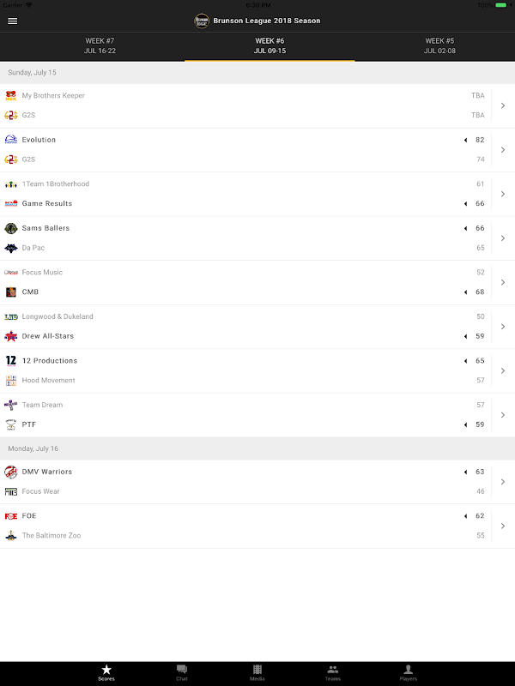Tap the Sams Ballers team logo

(x=11, y=228)
